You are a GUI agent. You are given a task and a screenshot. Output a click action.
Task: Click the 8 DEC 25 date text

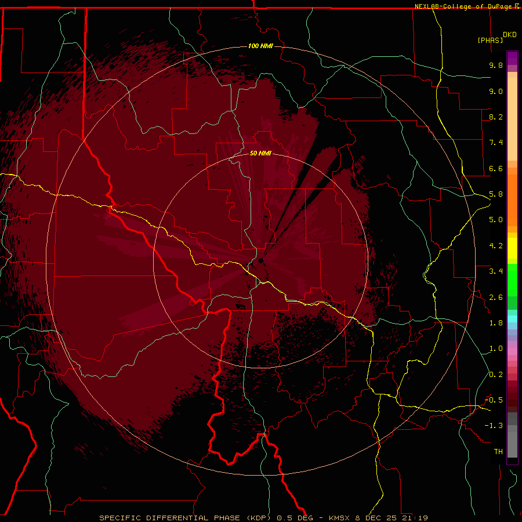(376, 518)
